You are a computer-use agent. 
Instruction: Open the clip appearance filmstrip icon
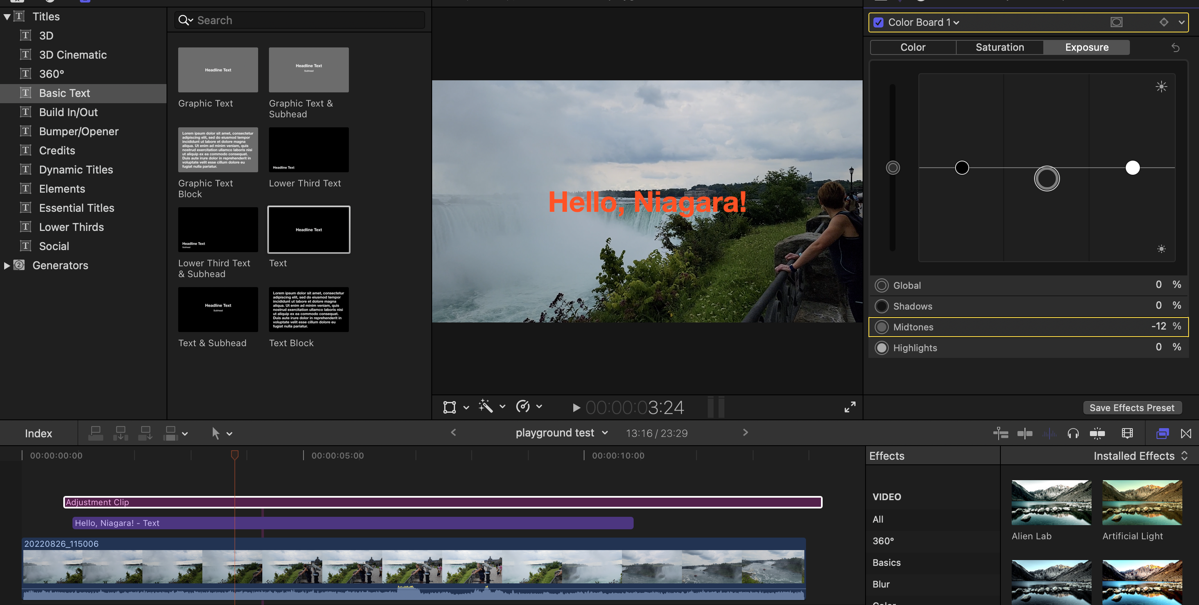click(1127, 434)
